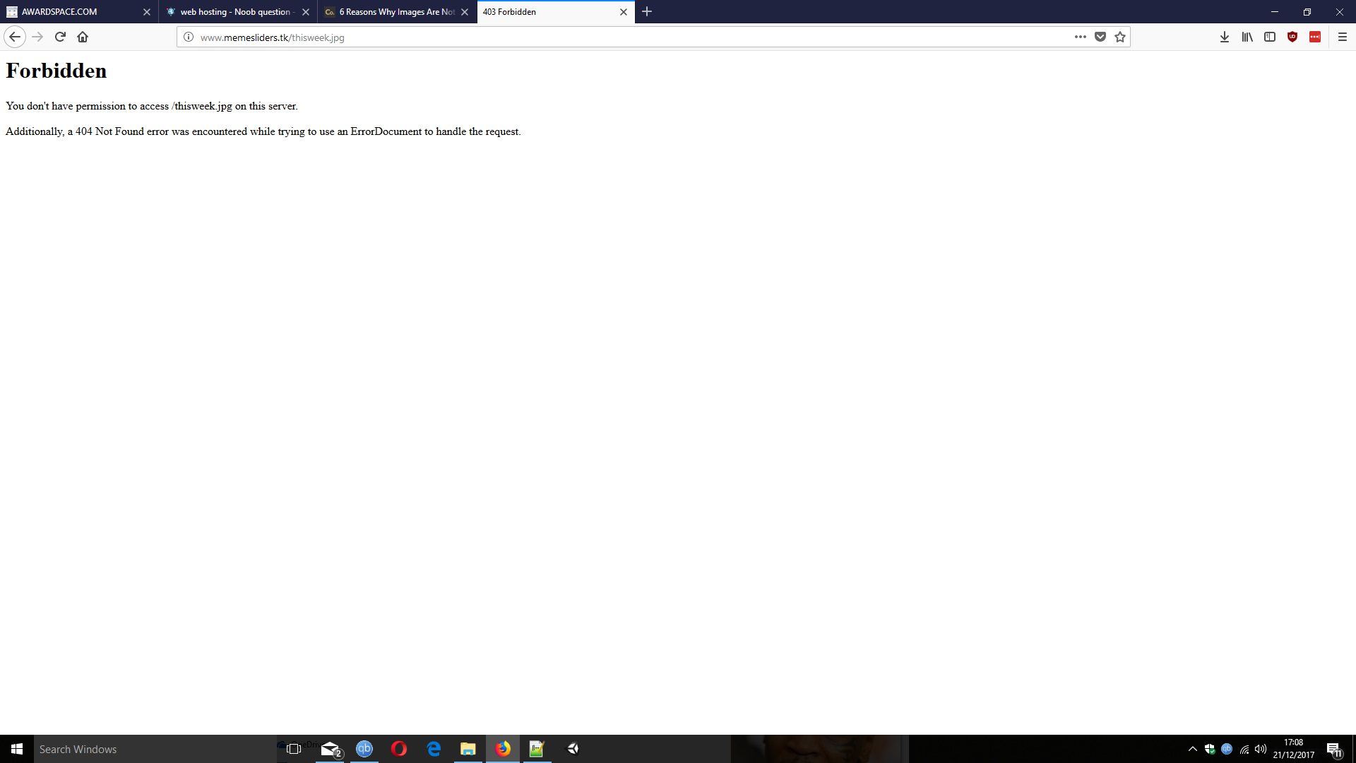Open the LastPass extension
The image size is (1356, 763).
tap(1315, 37)
